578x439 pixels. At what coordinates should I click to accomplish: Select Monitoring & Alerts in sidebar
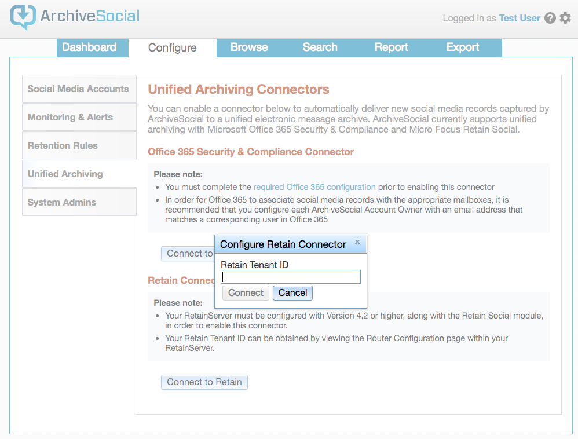pos(79,117)
